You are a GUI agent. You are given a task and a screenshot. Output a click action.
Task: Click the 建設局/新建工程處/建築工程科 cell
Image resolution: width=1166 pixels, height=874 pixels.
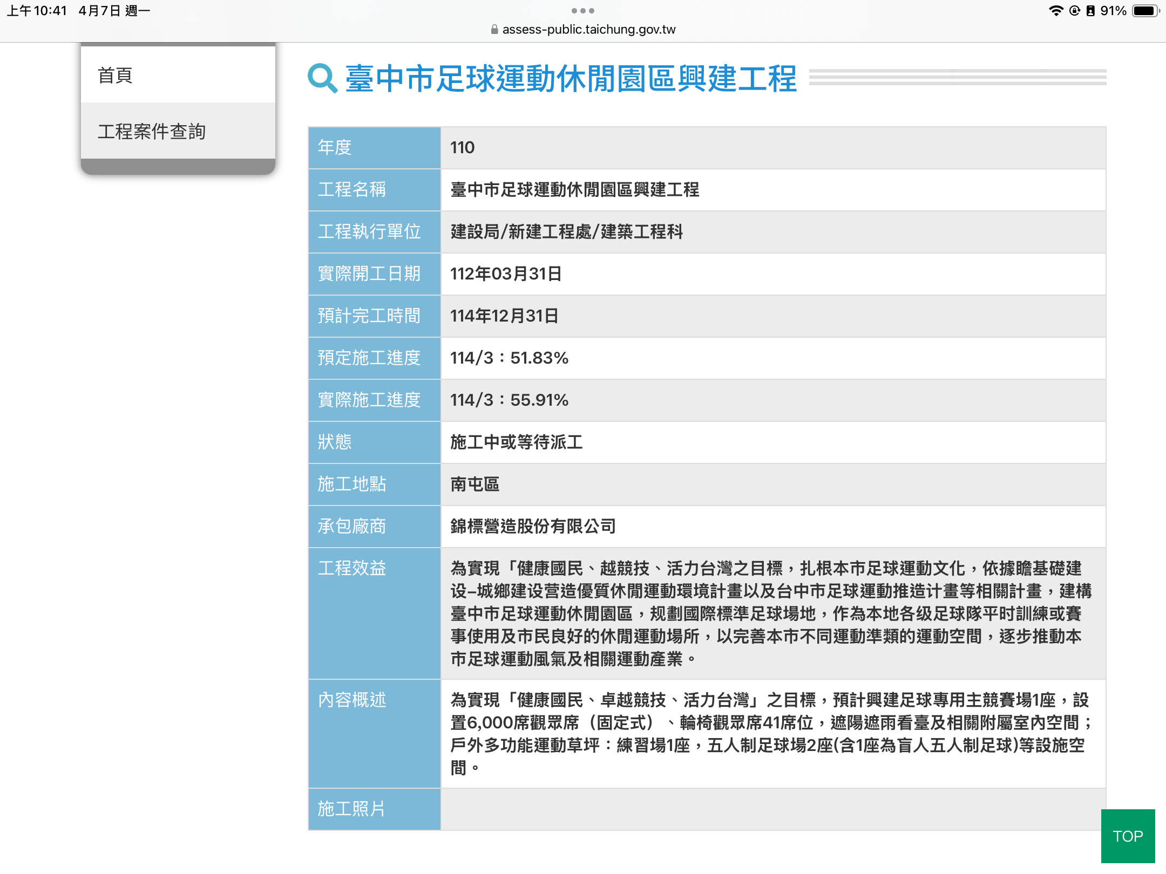[x=567, y=231]
